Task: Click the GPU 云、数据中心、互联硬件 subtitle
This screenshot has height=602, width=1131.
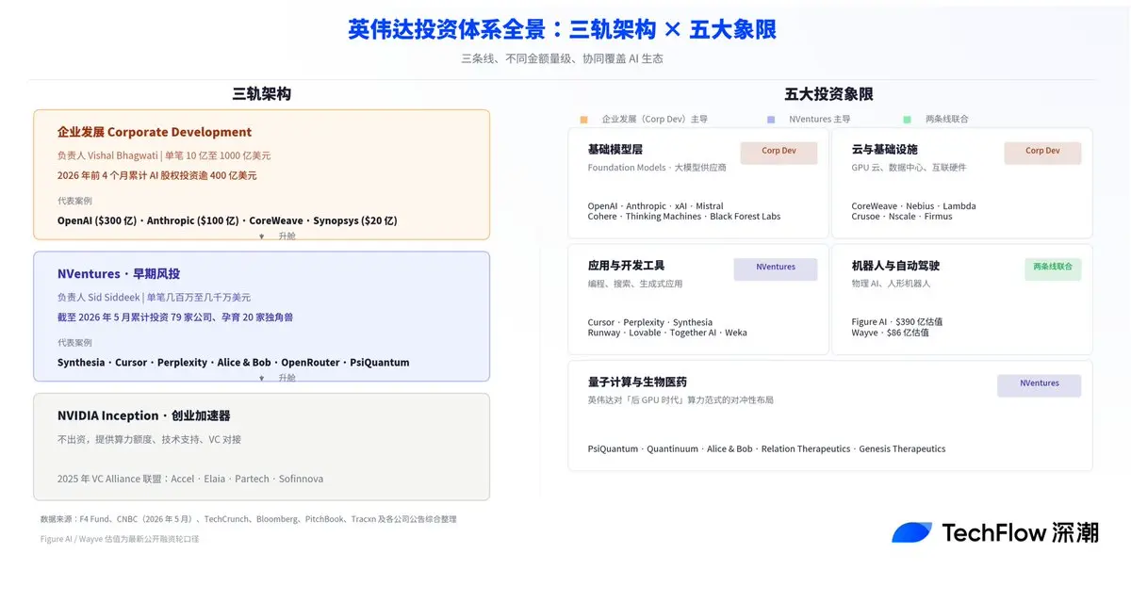Action: tap(909, 168)
